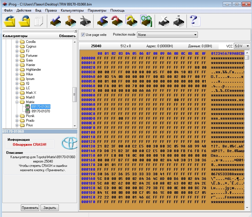Image resolution: width=252 pixels, height=217 pixels.
Task: Click the hex view scroll down arrow
Action: 247,208
